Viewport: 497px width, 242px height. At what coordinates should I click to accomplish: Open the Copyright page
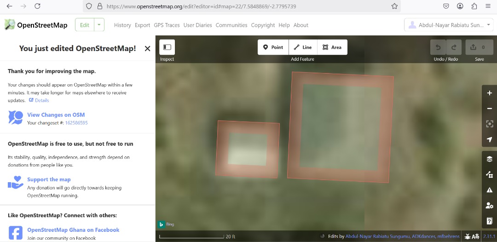click(263, 25)
